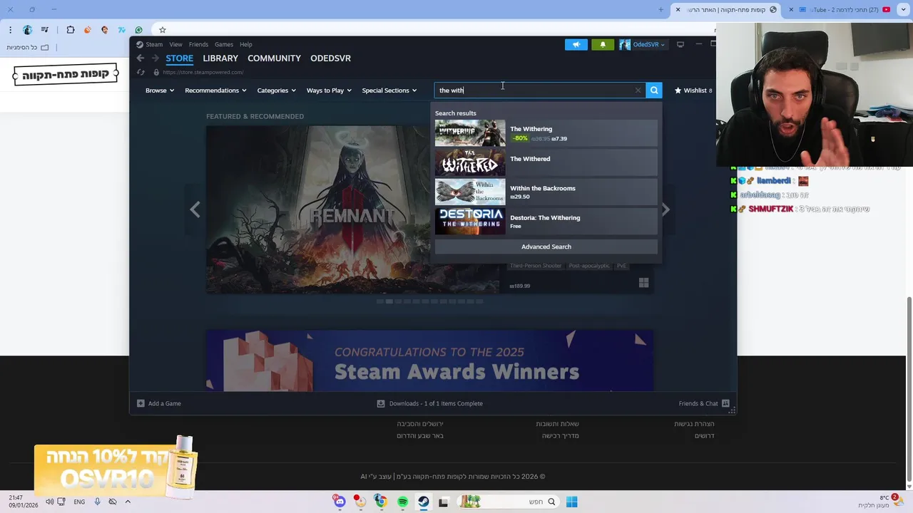Clear the Steam search box with the X
The height and width of the screenshot is (513, 913).
638,90
